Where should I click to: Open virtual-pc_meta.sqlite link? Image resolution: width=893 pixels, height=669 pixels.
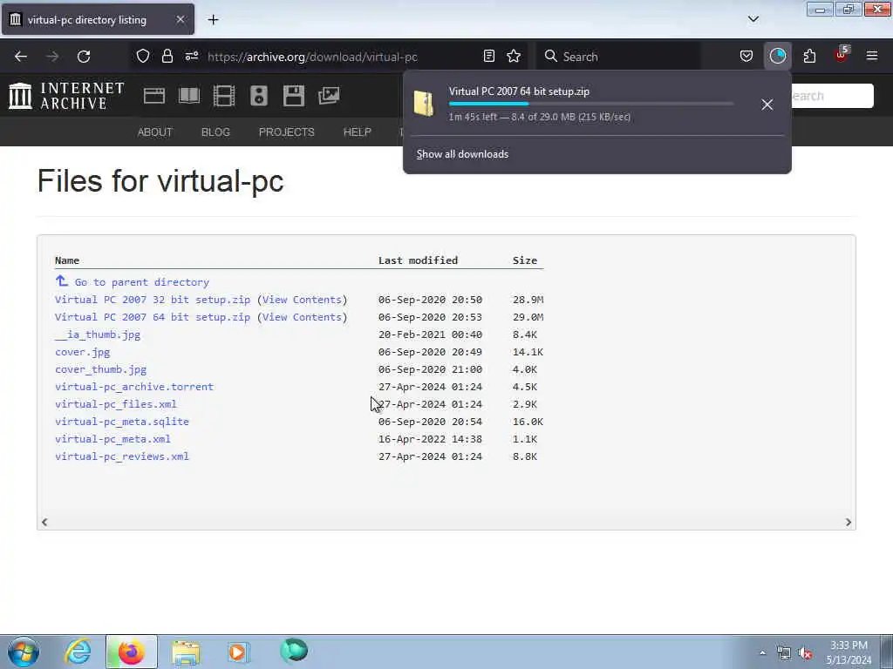(122, 422)
